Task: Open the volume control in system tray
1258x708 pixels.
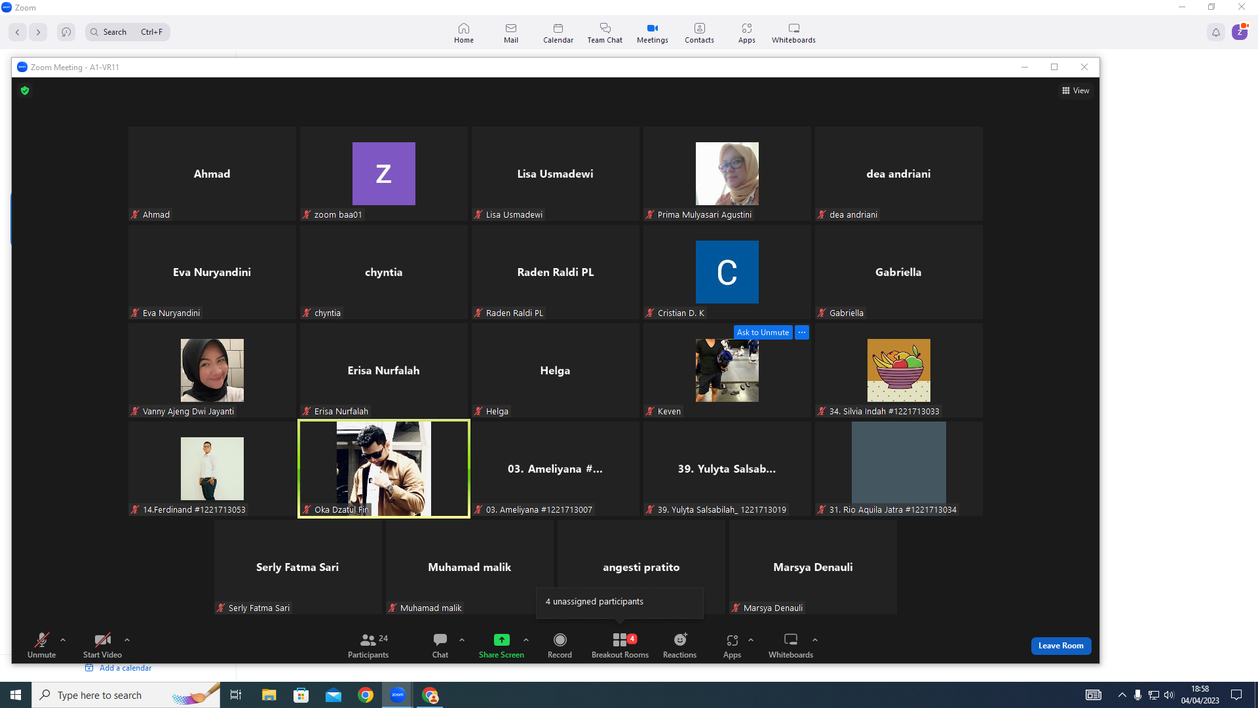Action: coord(1169,695)
